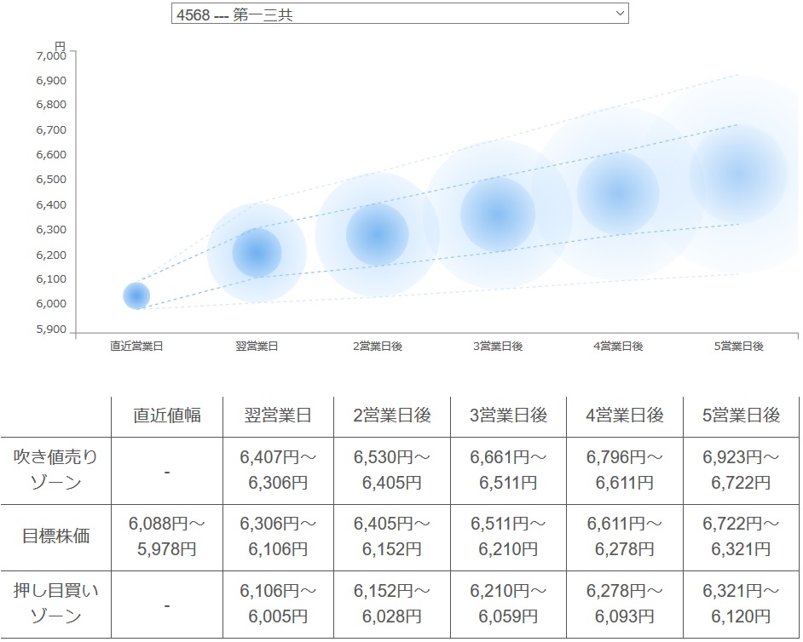Click cell 6,278円～6,093円
803x642 pixels.
pos(625,605)
